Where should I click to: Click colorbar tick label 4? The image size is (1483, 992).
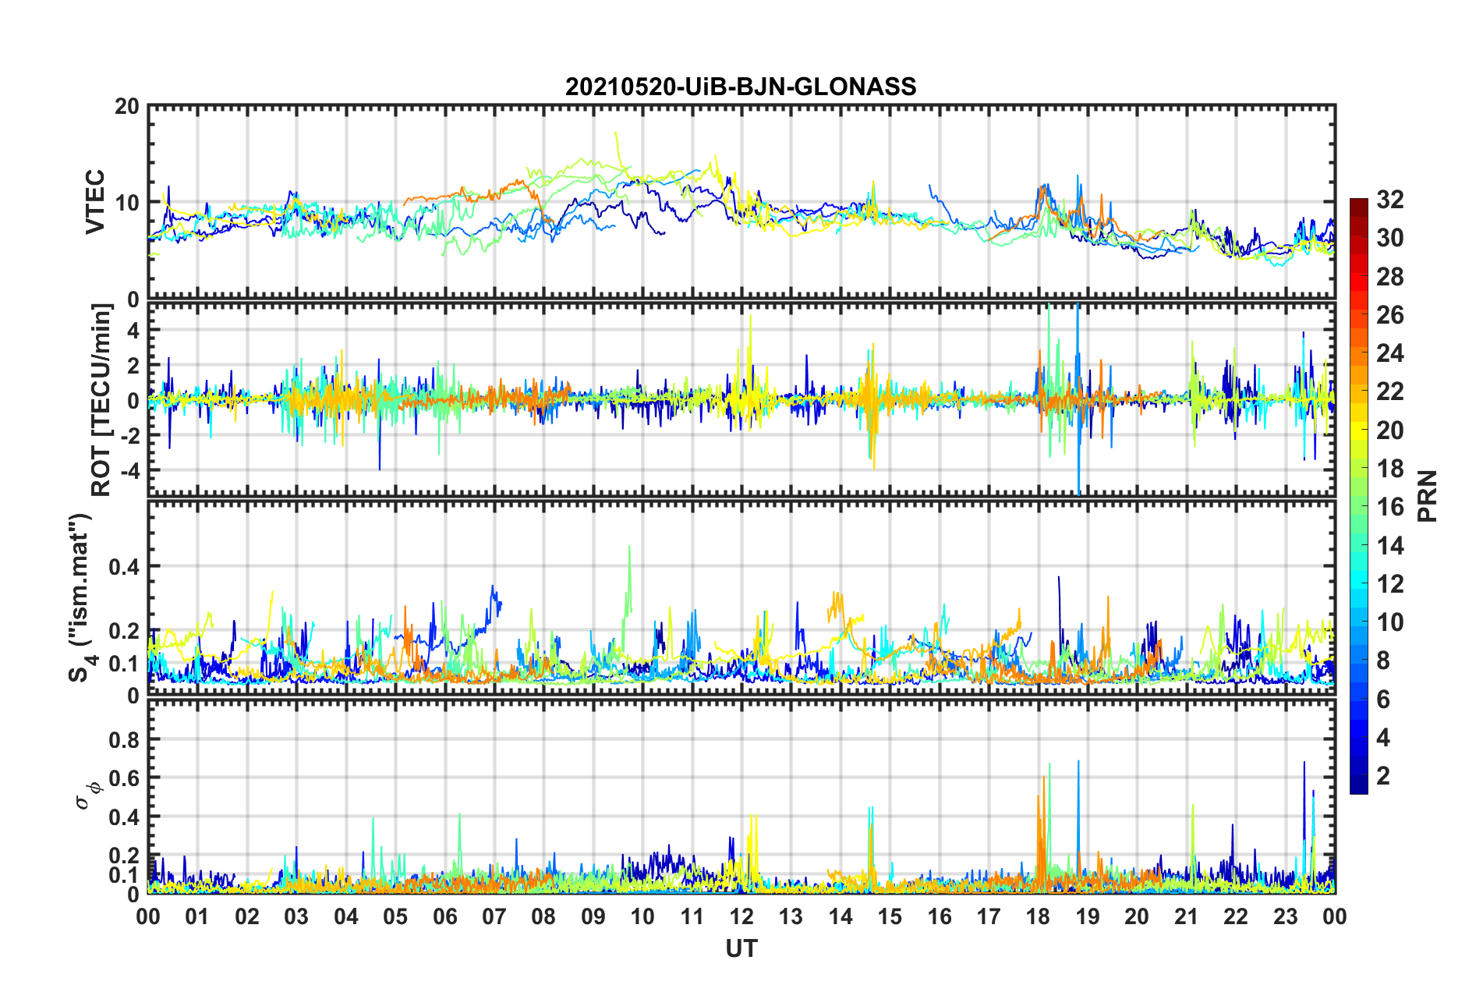(x=1383, y=737)
